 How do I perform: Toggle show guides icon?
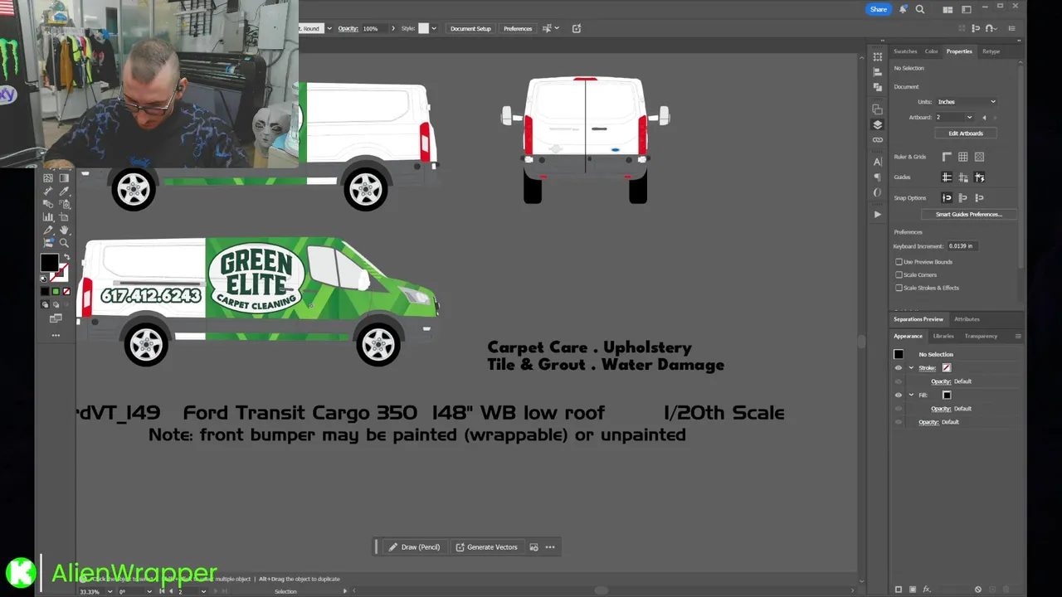pyautogui.click(x=947, y=177)
